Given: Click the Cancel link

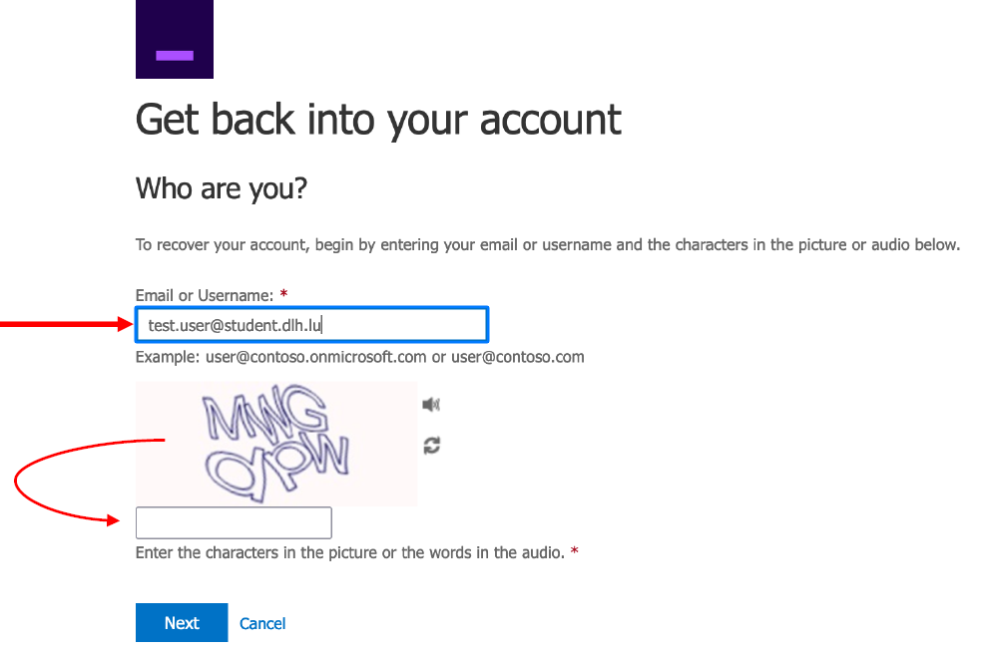Looking at the screenshot, I should click(262, 623).
